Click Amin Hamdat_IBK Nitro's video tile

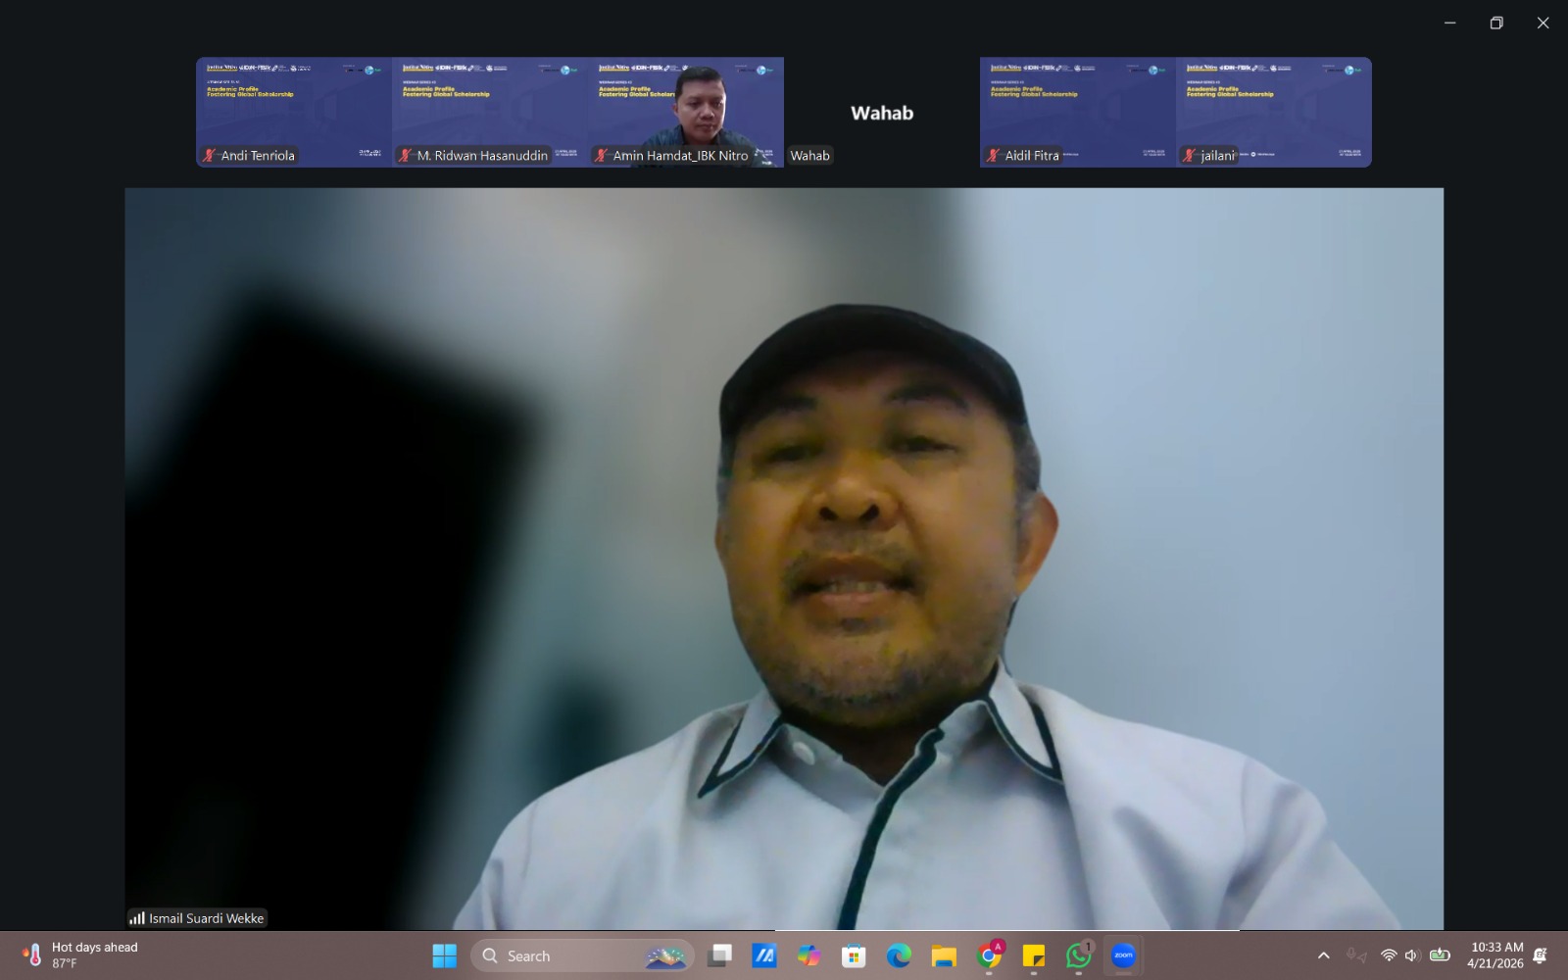[685, 112]
